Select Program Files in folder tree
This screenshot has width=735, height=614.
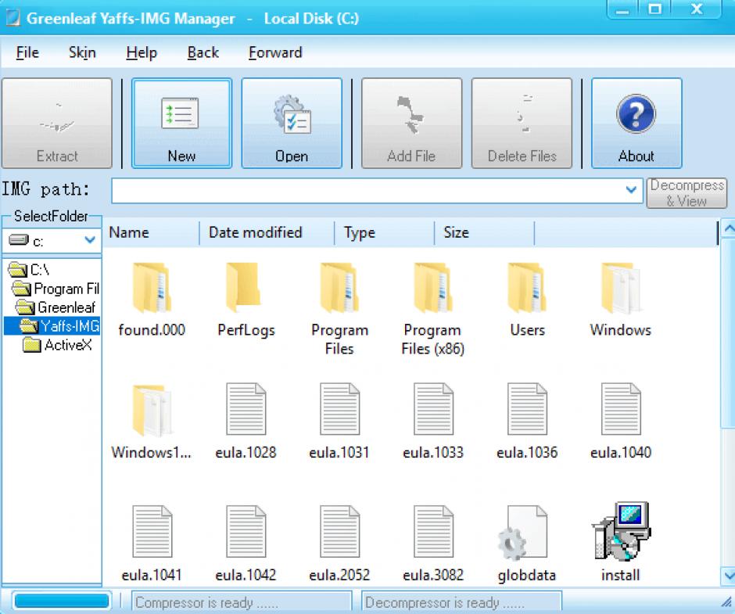56,289
